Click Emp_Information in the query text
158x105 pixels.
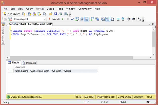(x=33, y=34)
